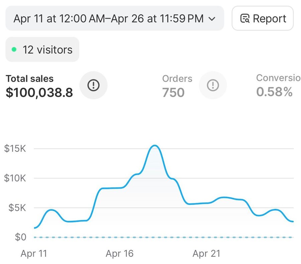
Task: Select the Orders metric
Action: coord(177,86)
